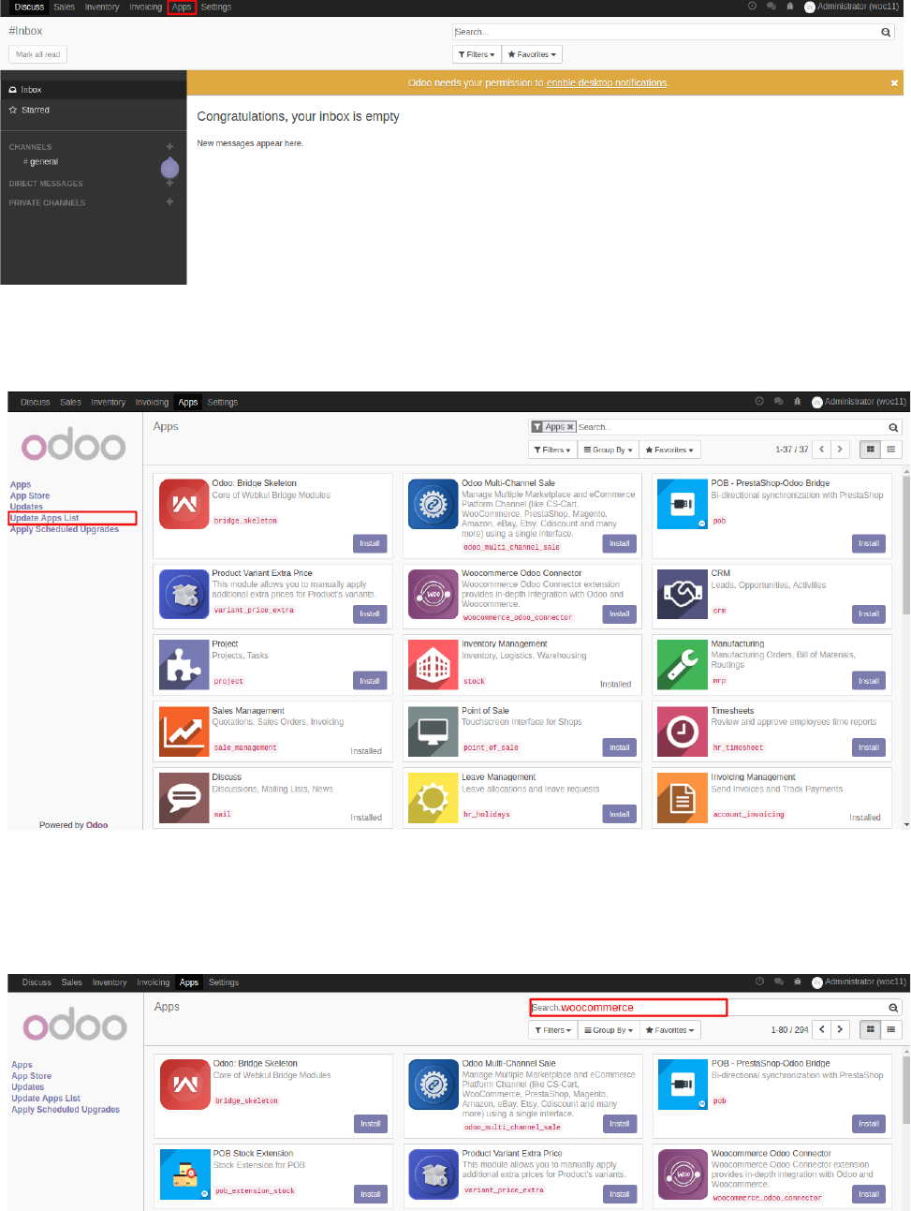Go to next page on the 1-37 / 37 pager

tap(840, 450)
